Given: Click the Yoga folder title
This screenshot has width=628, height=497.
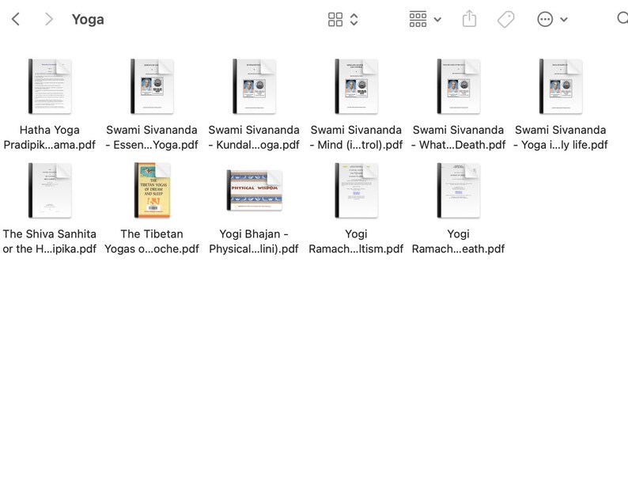Looking at the screenshot, I should pos(88,19).
